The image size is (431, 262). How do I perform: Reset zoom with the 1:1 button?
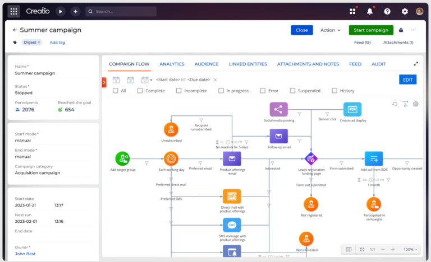pos(372,249)
